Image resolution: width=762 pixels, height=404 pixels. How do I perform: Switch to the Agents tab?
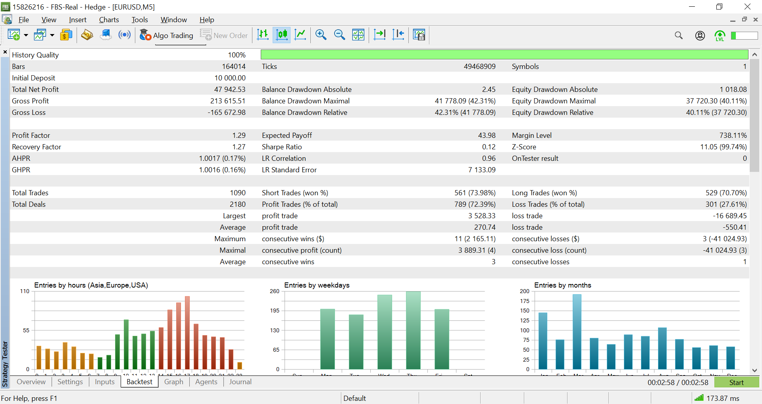pyautogui.click(x=206, y=382)
